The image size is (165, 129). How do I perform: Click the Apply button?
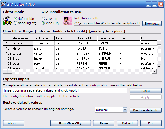[145, 97]
